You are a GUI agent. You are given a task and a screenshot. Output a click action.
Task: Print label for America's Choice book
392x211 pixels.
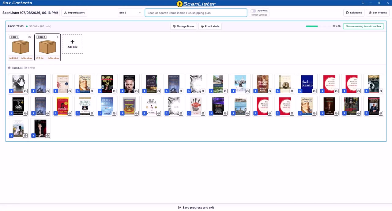click(114, 113)
